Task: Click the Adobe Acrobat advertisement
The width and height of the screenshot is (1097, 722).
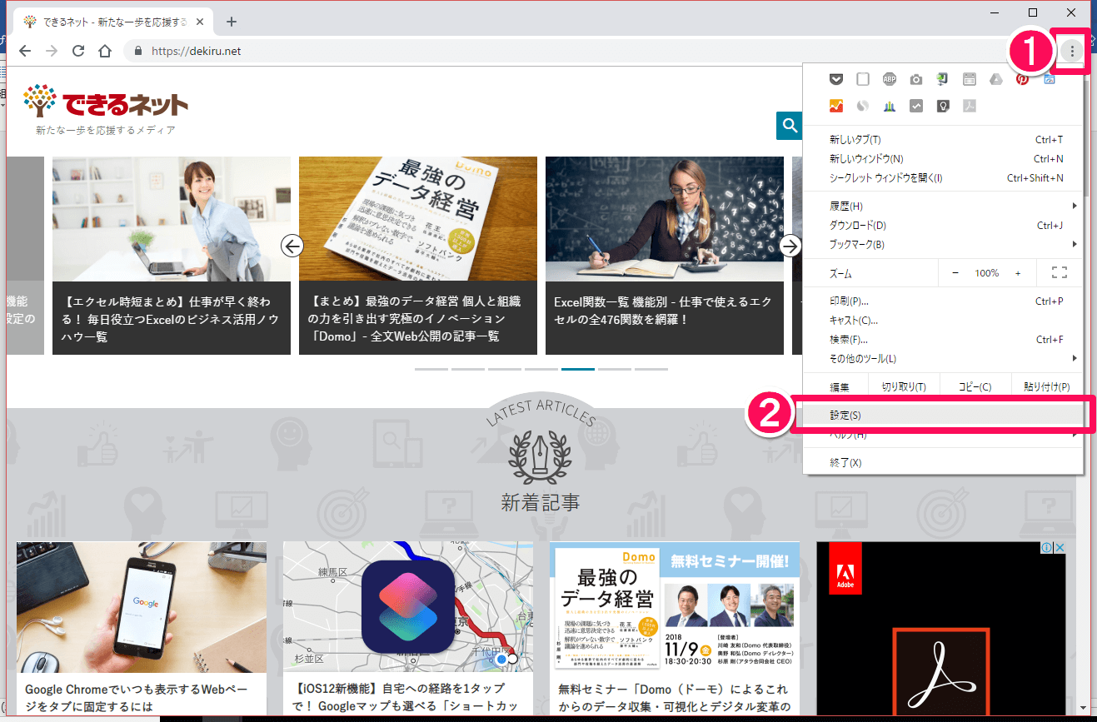Action: pos(941,628)
